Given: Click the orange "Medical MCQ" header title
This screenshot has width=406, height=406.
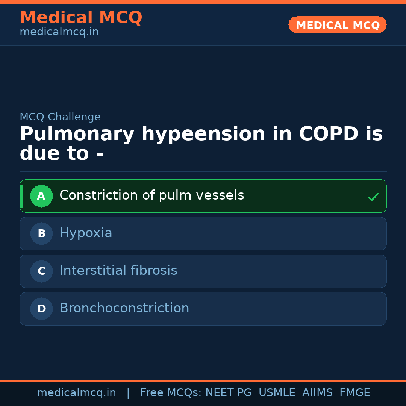Looking at the screenshot, I should [81, 18].
